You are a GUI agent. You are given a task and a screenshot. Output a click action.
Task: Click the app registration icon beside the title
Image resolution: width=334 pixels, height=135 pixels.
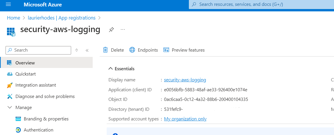click(x=11, y=32)
